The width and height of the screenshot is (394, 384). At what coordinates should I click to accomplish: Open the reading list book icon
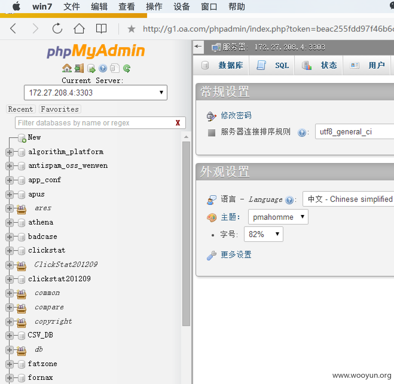tap(101, 29)
